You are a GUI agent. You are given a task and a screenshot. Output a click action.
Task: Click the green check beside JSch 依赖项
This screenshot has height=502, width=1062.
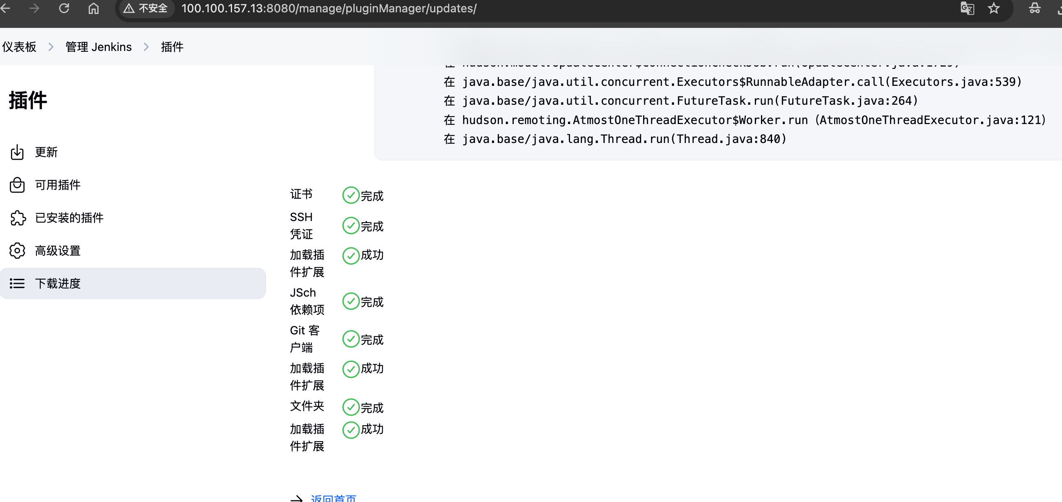pos(351,301)
